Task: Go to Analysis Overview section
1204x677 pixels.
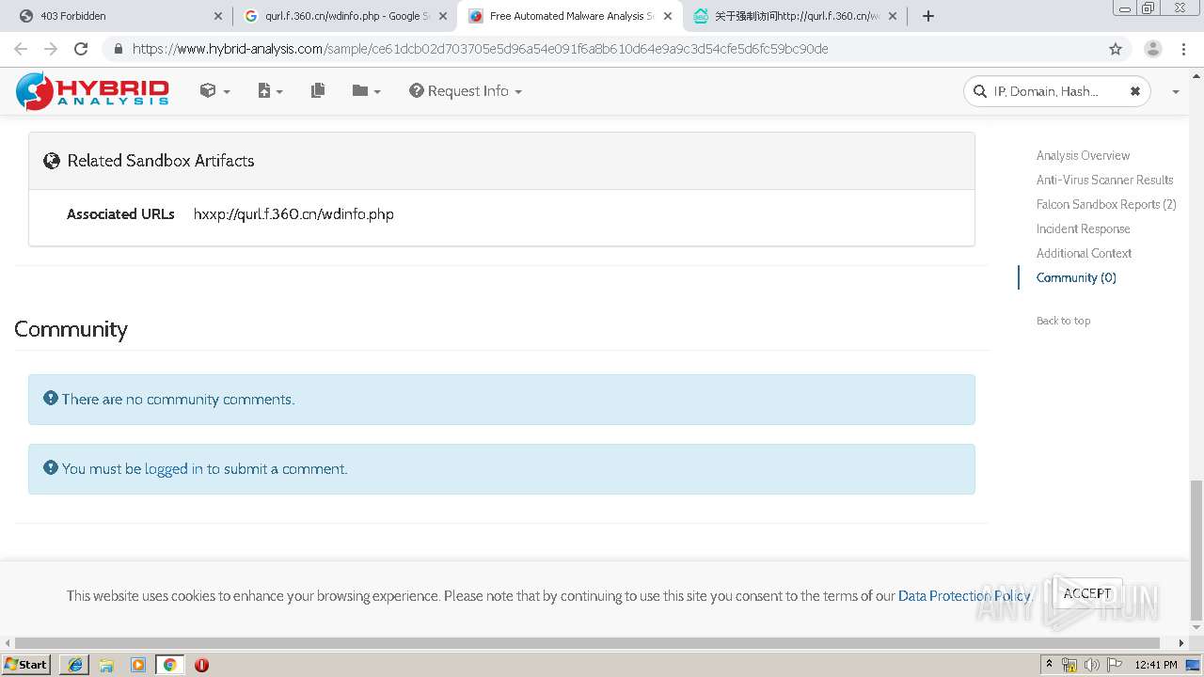Action: click(1083, 155)
